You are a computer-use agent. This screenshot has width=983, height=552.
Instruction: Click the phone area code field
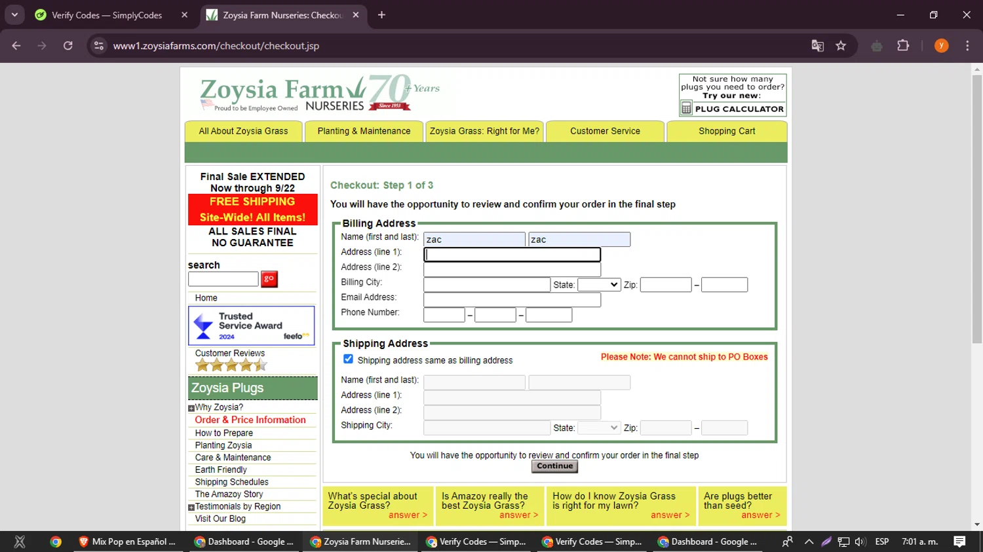(x=444, y=315)
